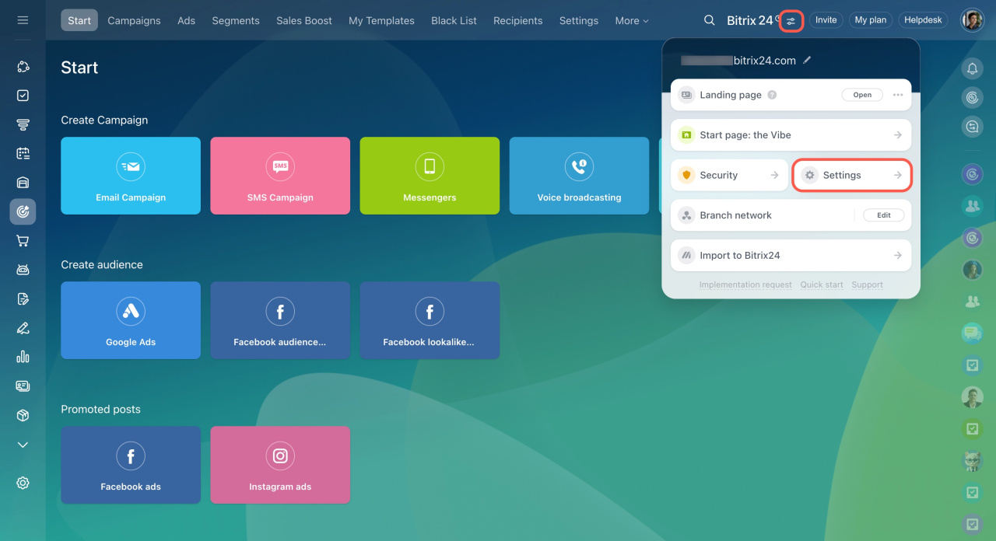Screen dimensions: 996x541
Task: Choose the Facebook audience tile
Action: coord(280,320)
